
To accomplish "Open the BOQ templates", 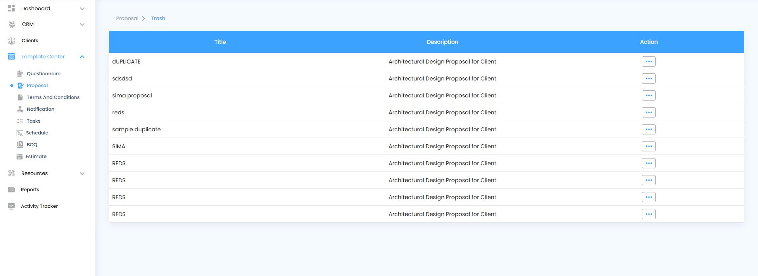I will pos(32,145).
